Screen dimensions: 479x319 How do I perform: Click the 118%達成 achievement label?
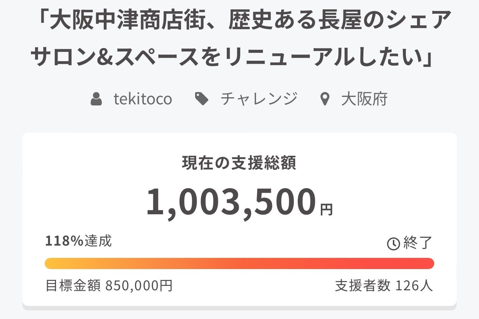[x=78, y=241]
